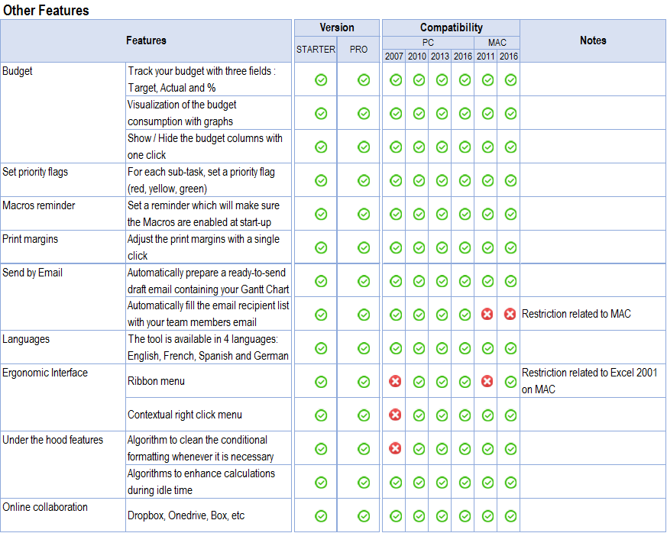Click PC 2016 check for Macros reminder row
667x533 pixels.
click(x=465, y=214)
